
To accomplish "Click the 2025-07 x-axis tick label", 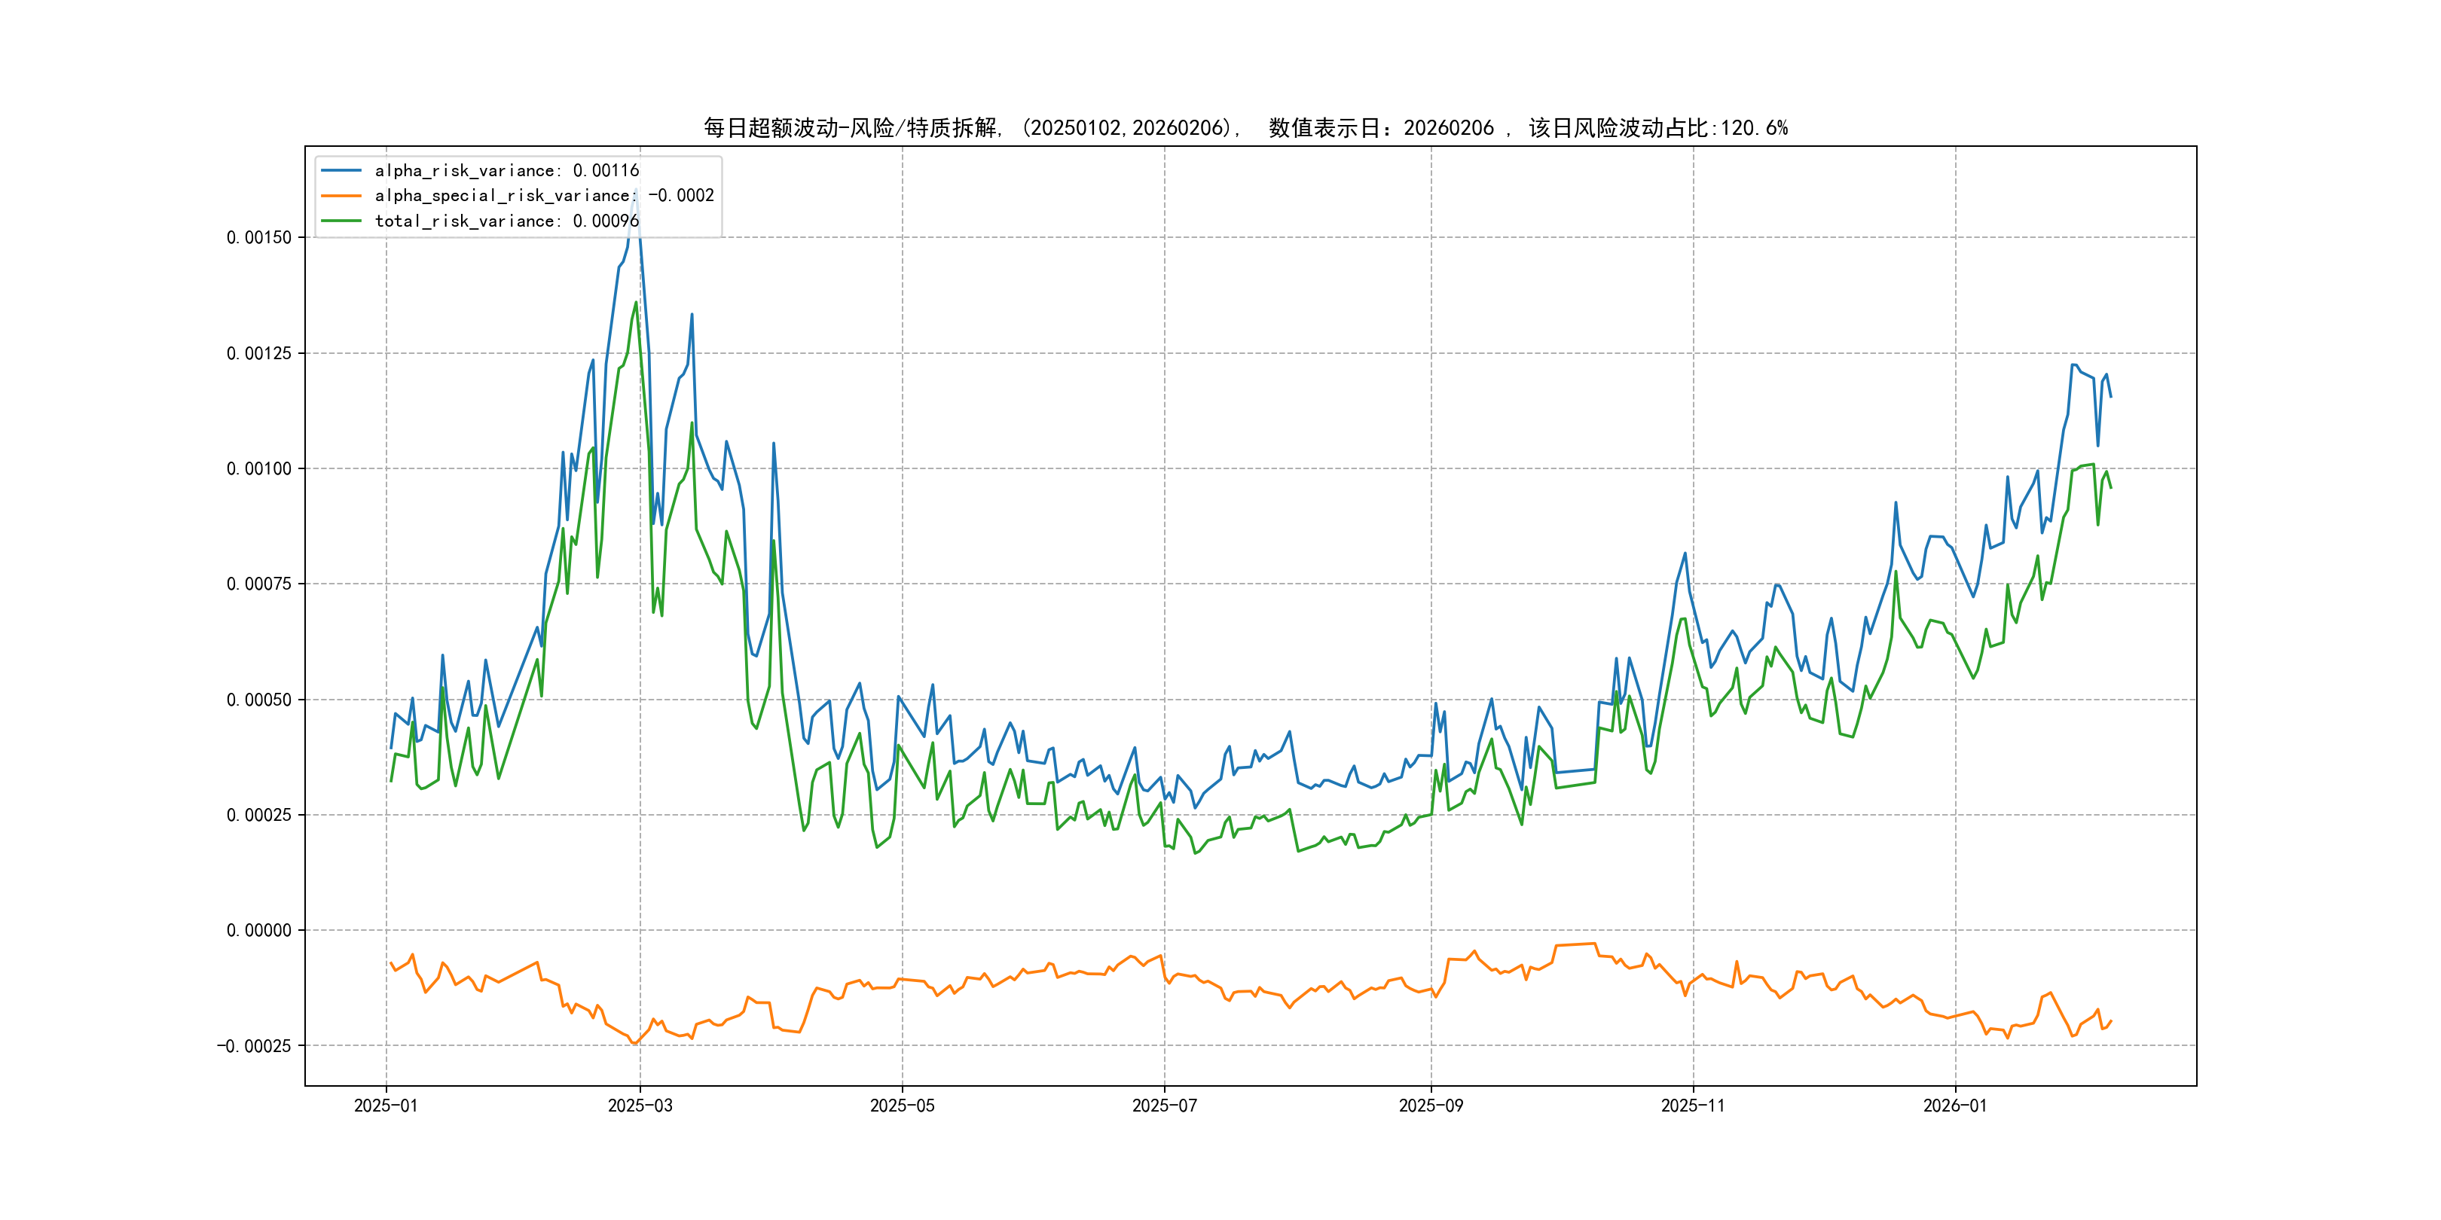I will pos(1165,1106).
